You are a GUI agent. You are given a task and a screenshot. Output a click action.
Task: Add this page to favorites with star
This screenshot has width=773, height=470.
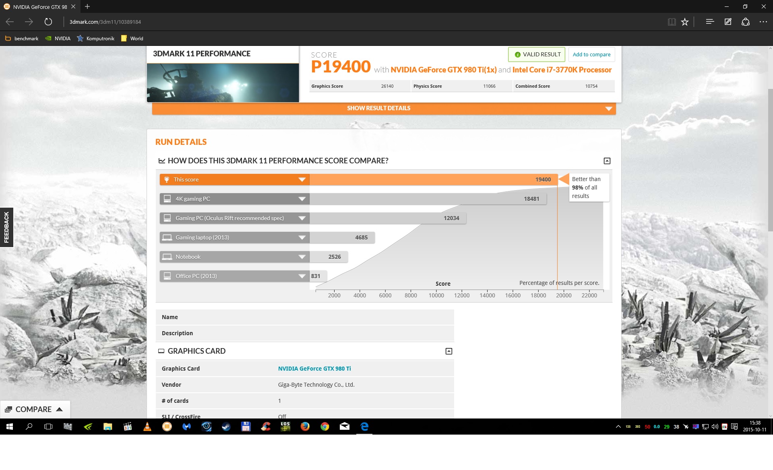coord(685,22)
